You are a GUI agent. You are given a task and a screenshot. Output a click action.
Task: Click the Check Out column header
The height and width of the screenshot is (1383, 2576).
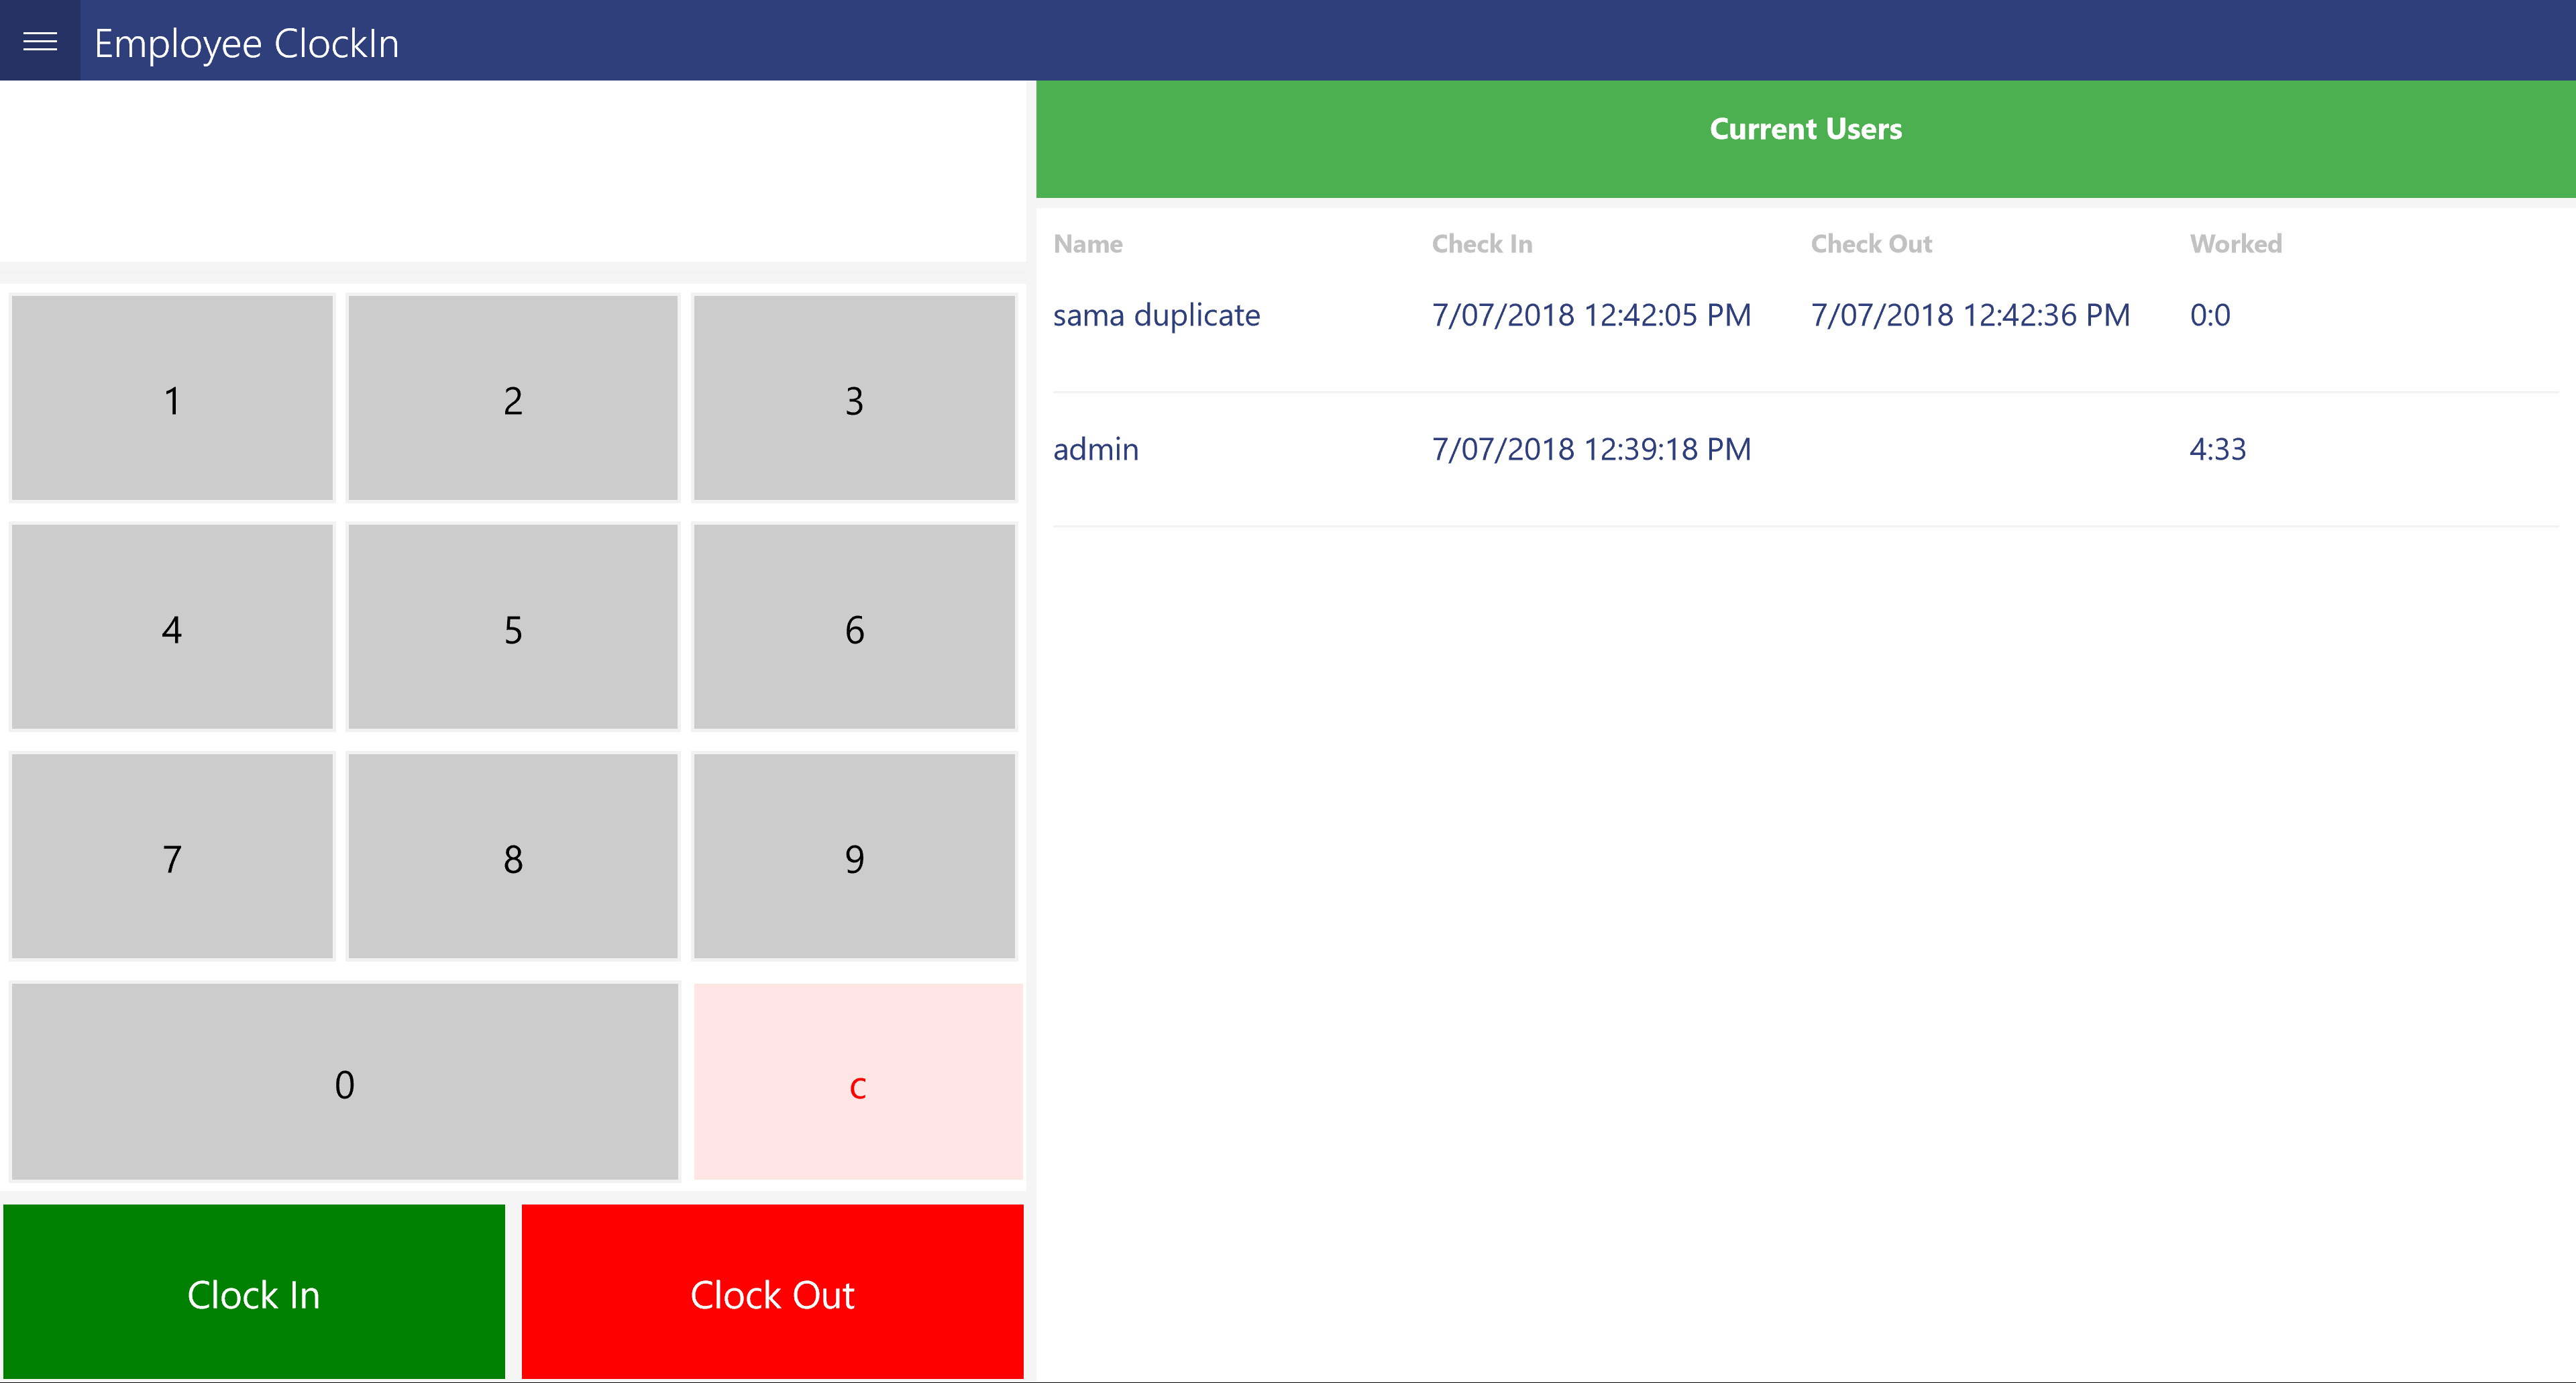click(x=1871, y=244)
